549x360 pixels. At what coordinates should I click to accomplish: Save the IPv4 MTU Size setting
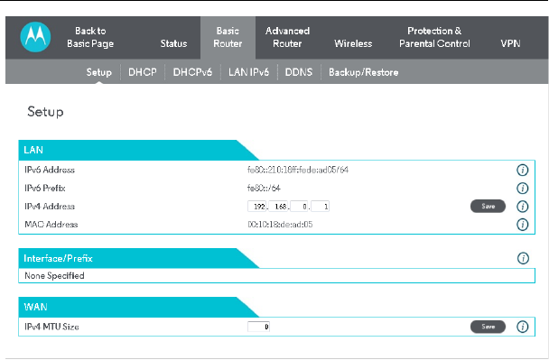point(489,327)
